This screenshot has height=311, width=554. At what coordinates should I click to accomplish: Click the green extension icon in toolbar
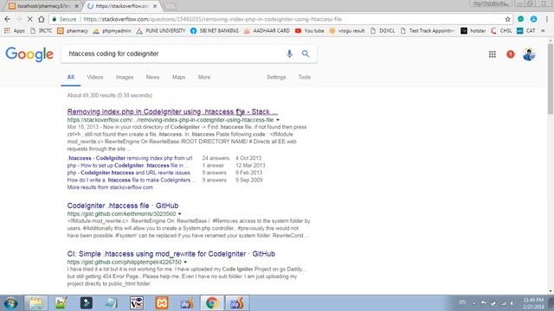click(x=521, y=19)
